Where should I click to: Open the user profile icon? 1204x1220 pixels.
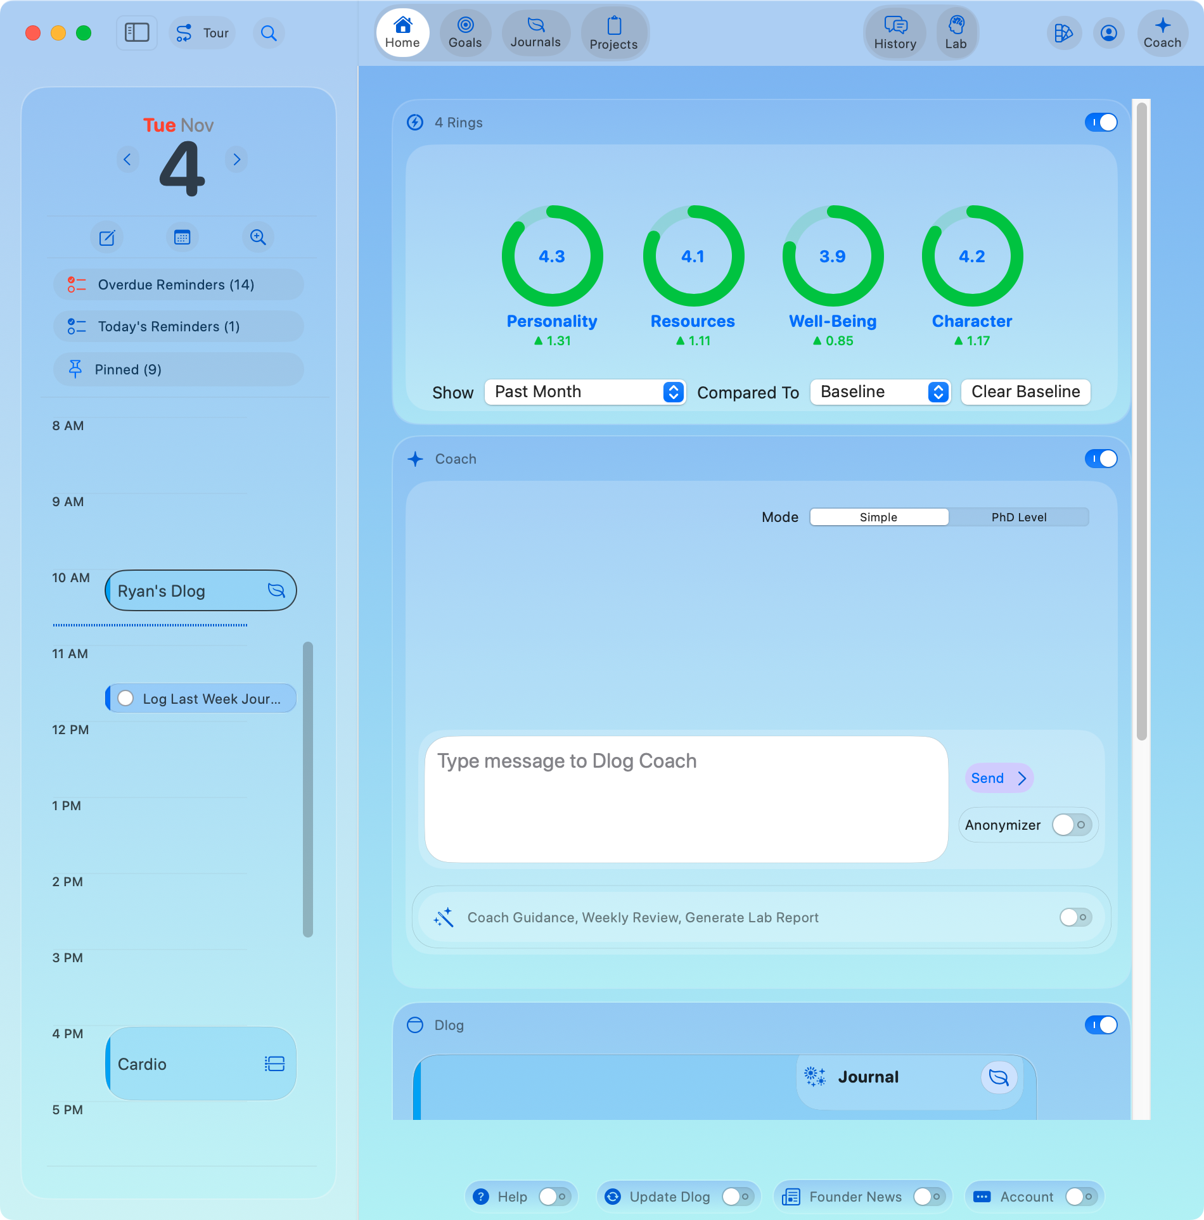click(1108, 33)
